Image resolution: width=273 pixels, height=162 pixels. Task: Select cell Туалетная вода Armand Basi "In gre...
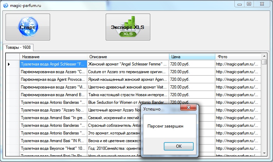[x=53, y=118]
